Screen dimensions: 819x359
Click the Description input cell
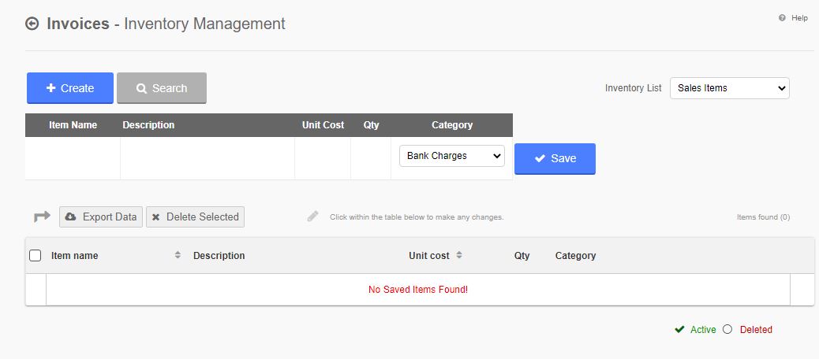(208, 158)
